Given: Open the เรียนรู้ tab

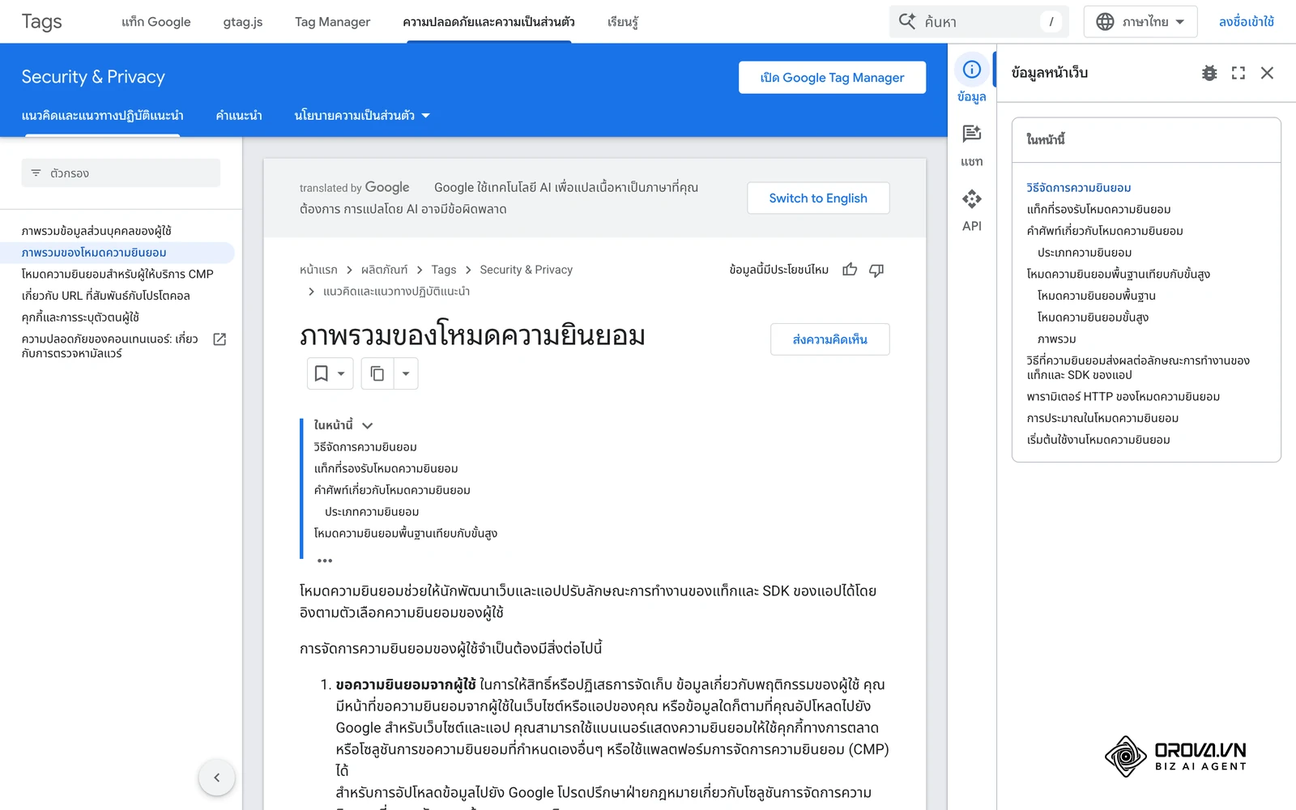Looking at the screenshot, I should [623, 22].
